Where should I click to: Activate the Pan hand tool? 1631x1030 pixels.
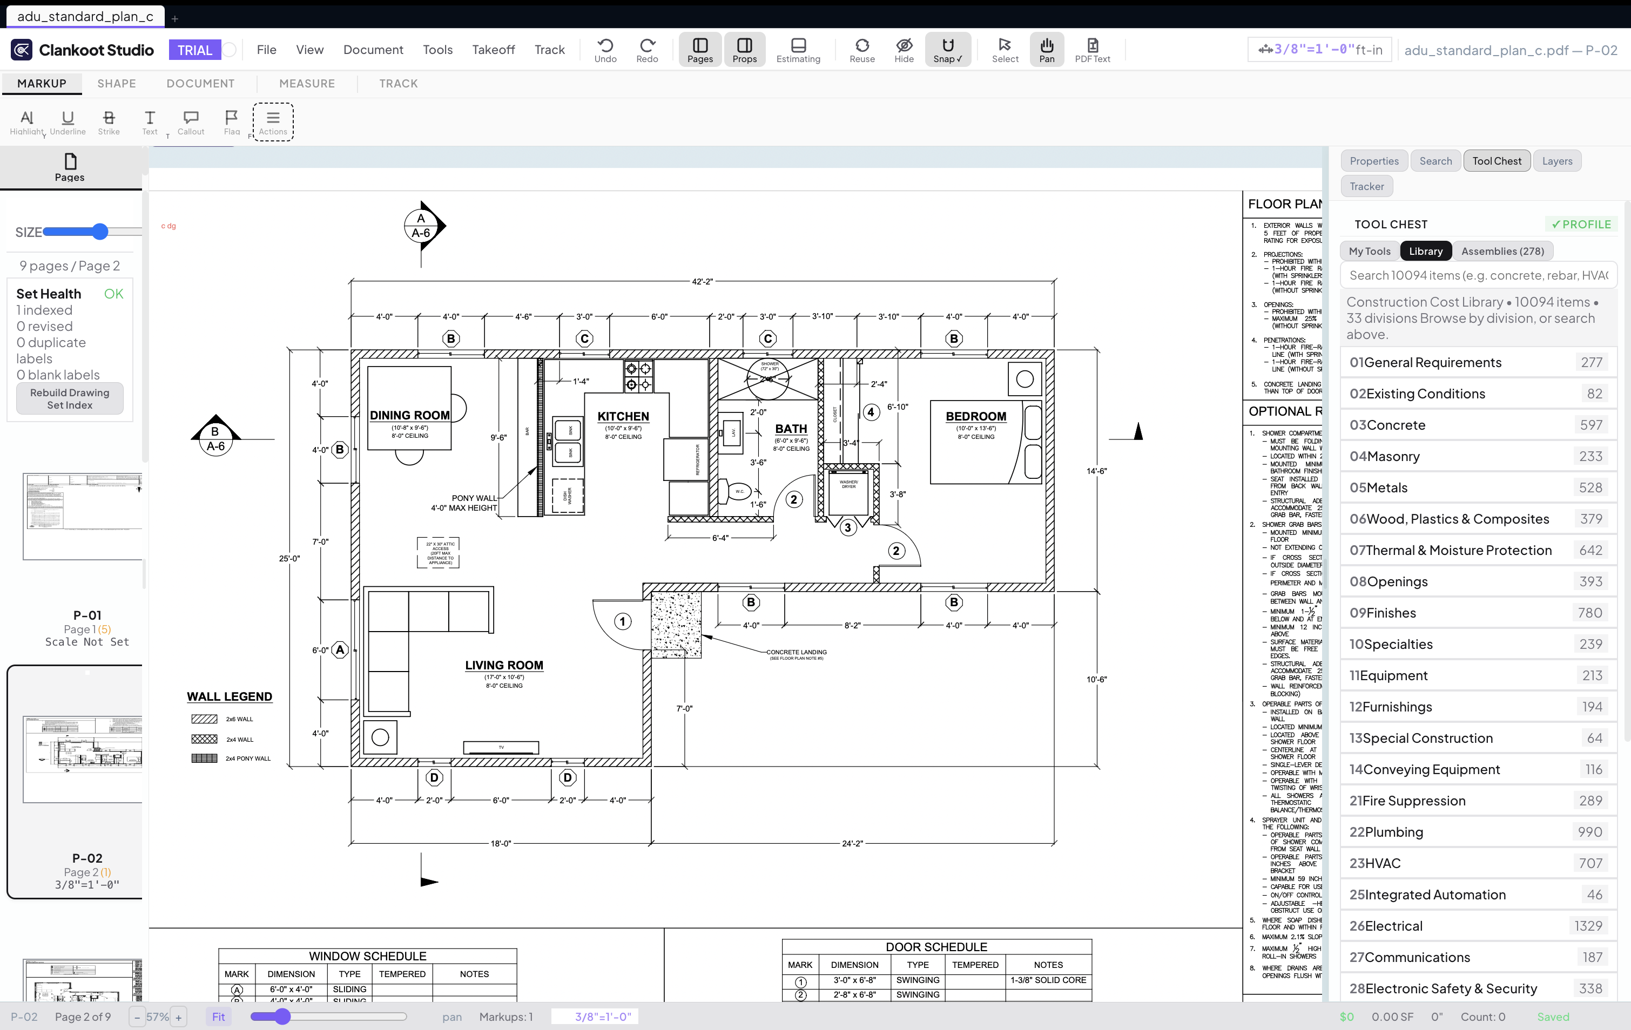click(x=1047, y=50)
